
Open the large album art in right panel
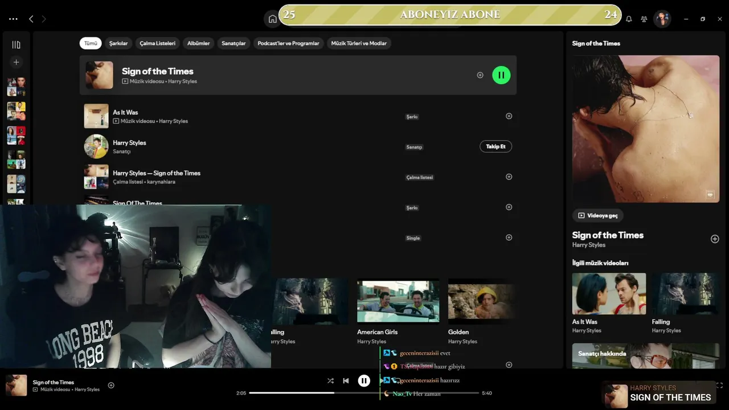click(646, 129)
